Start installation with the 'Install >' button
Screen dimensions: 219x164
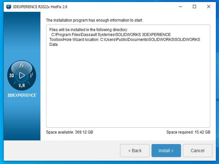[166, 151]
